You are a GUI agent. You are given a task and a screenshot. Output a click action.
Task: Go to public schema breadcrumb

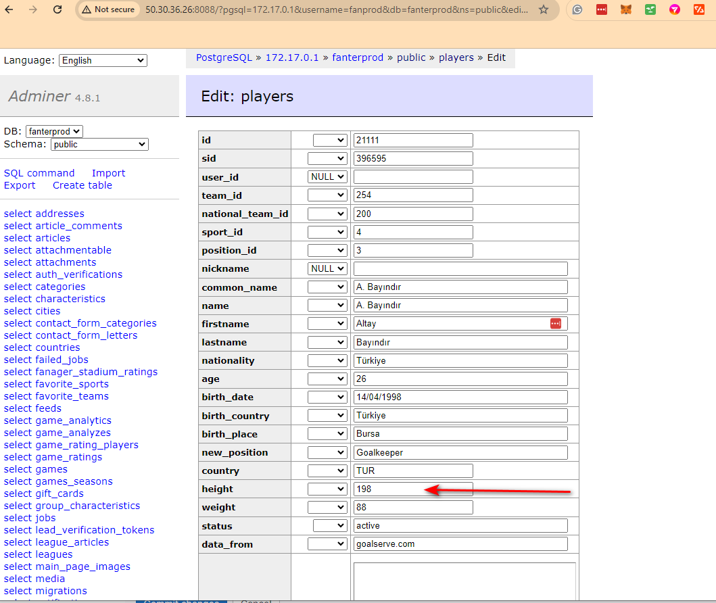click(x=411, y=57)
